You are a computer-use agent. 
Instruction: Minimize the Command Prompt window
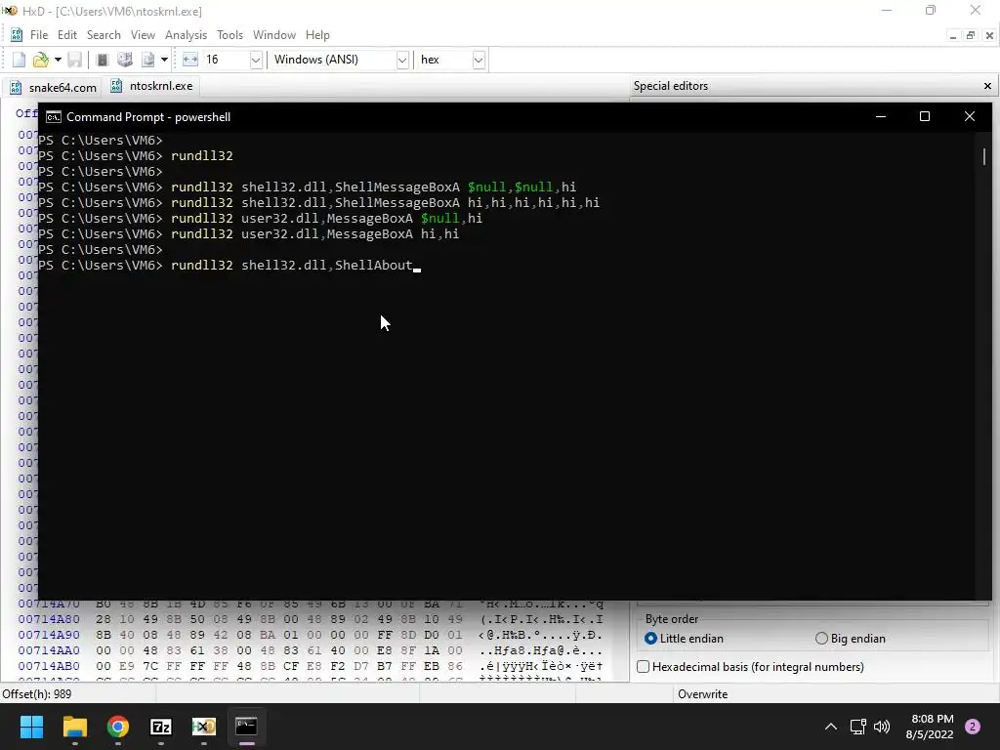(x=881, y=117)
